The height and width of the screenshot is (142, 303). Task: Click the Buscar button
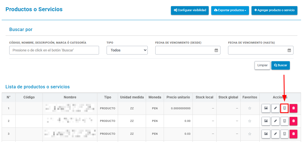tap(281, 65)
